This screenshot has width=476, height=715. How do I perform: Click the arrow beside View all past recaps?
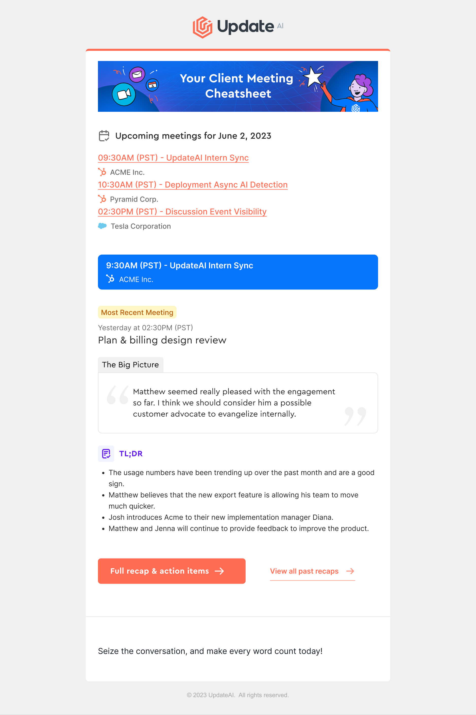(x=350, y=571)
